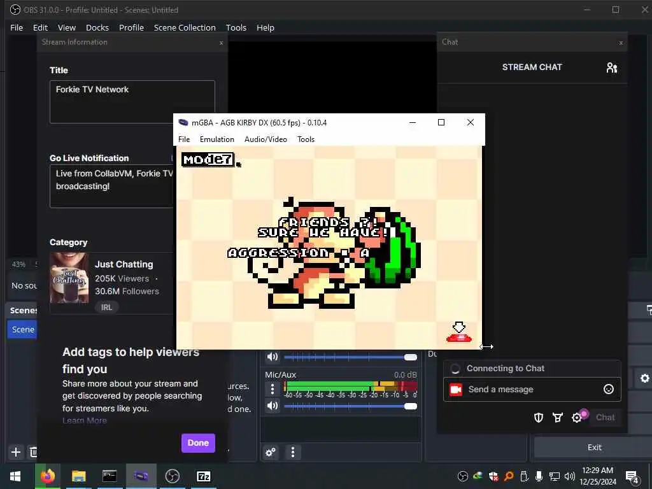This screenshot has height=489, width=652.
Task: Click the 43% preview scale indicator
Action: point(18,264)
